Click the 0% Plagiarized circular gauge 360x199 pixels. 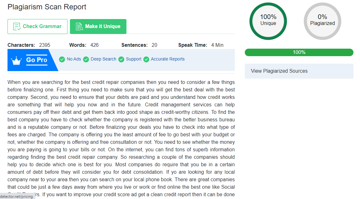point(322,21)
